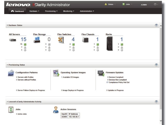Click the Operating System Images icon
The width and height of the screenshot is (167, 125).
point(56,73)
